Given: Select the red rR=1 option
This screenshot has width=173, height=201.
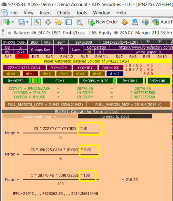Looking at the screenshot, I should (x=30, y=74).
